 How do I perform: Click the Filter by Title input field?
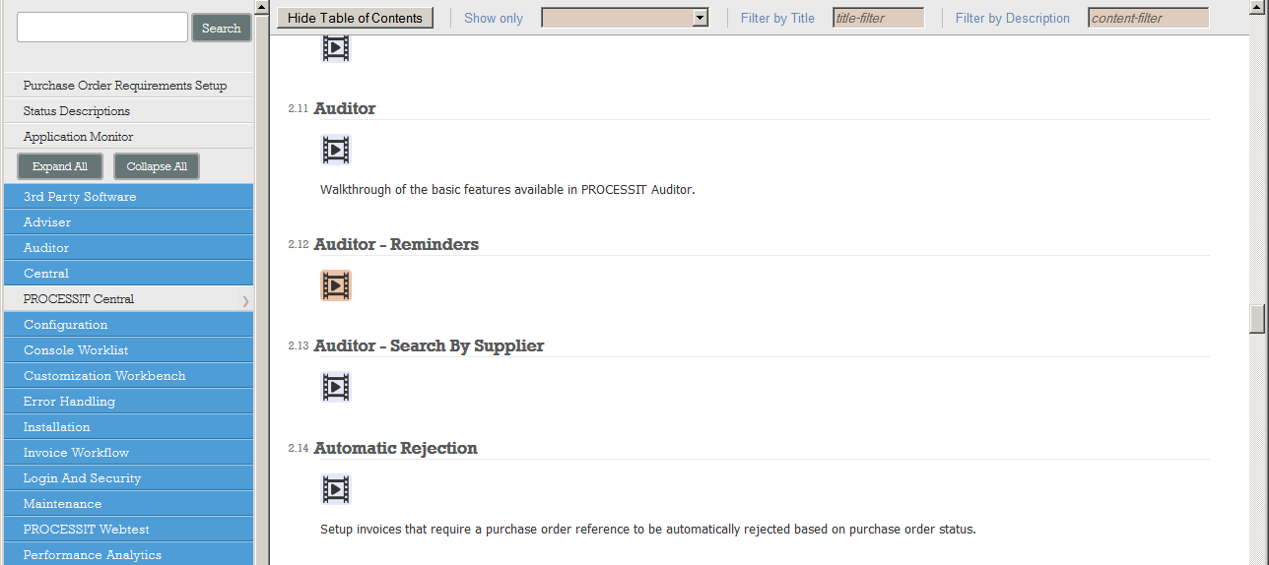(878, 18)
